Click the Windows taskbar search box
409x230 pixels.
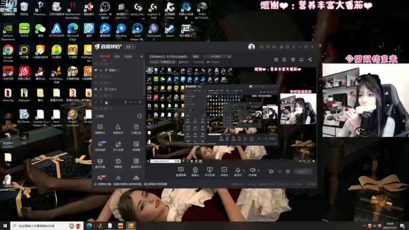tap(47, 225)
